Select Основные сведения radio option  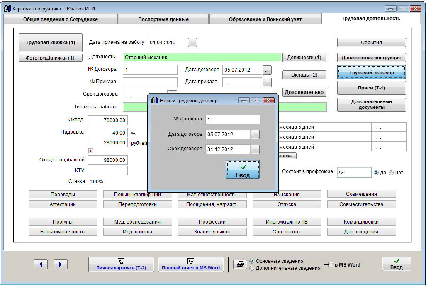[252, 261]
